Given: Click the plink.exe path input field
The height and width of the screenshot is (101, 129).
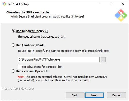Looking at the screenshot, I should (x=59, y=60).
